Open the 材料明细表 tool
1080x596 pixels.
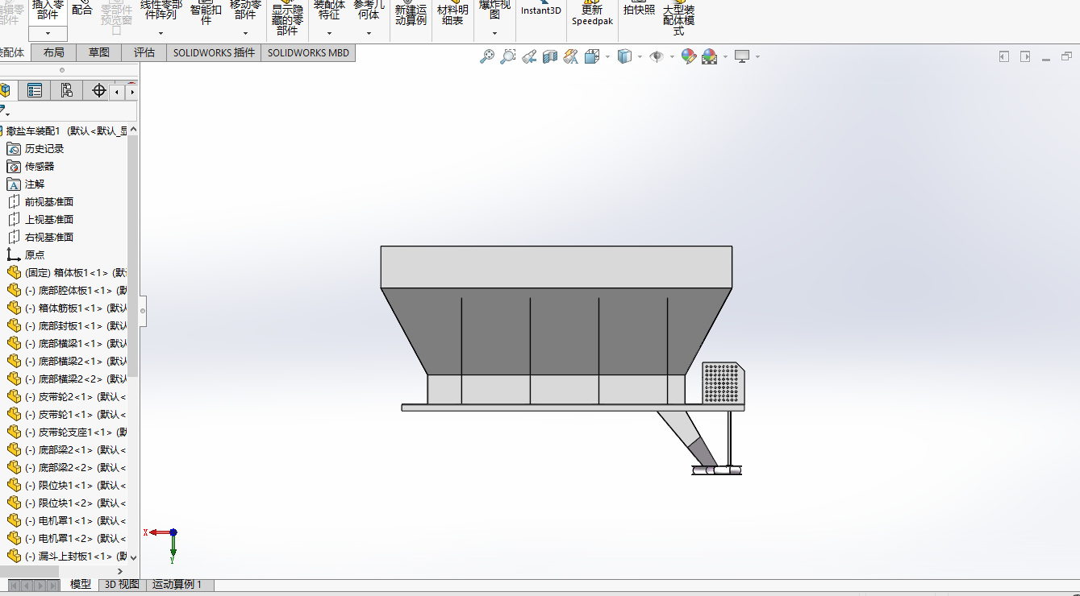click(x=452, y=13)
